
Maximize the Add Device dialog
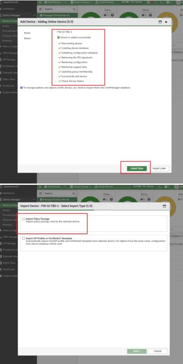pyautogui.click(x=160, y=22)
